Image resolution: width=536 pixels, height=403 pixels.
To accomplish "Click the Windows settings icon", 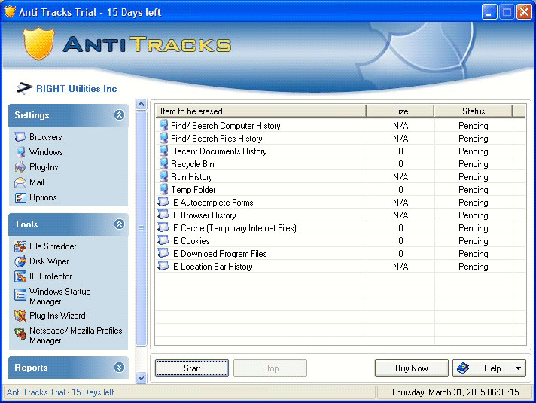I will pos(20,152).
